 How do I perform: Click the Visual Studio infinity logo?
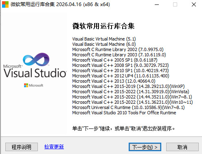coord(36,59)
